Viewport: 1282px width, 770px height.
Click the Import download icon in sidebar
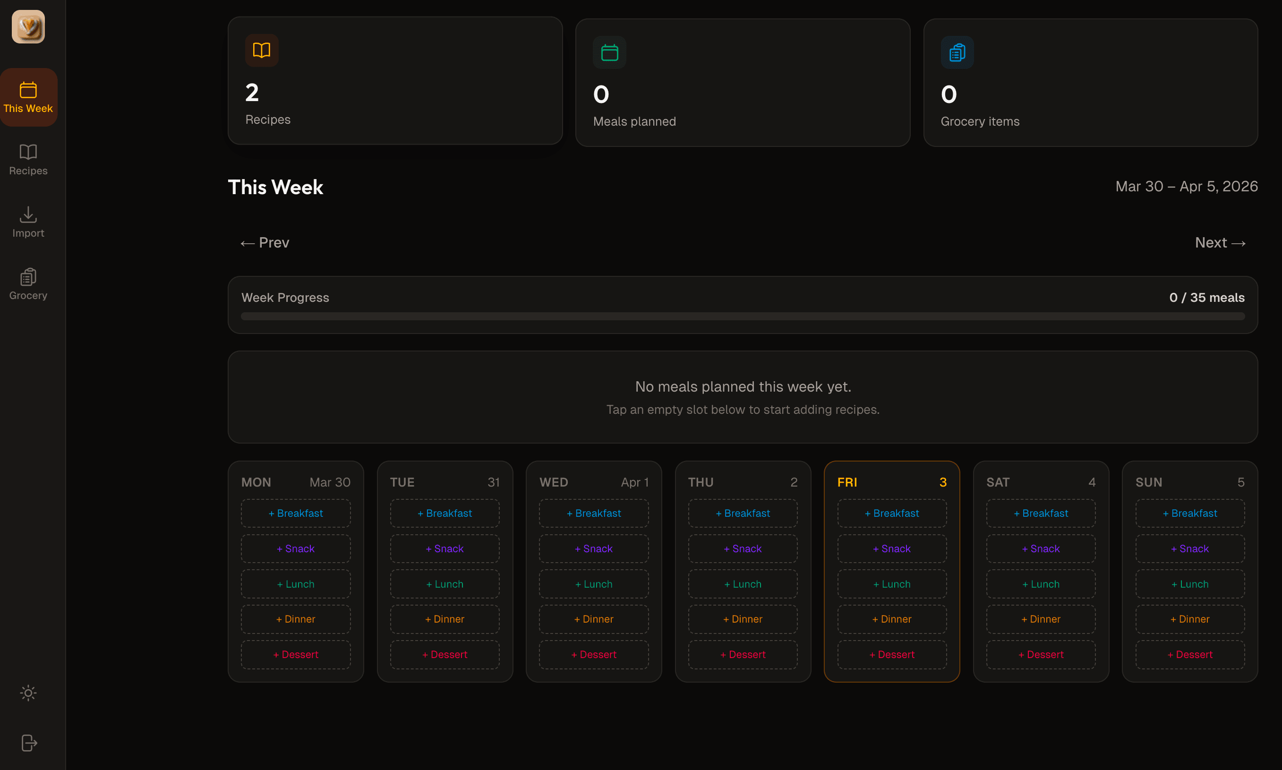(x=27, y=222)
